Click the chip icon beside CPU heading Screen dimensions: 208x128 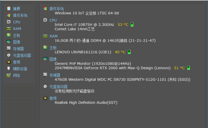pyautogui.click(x=45, y=20)
